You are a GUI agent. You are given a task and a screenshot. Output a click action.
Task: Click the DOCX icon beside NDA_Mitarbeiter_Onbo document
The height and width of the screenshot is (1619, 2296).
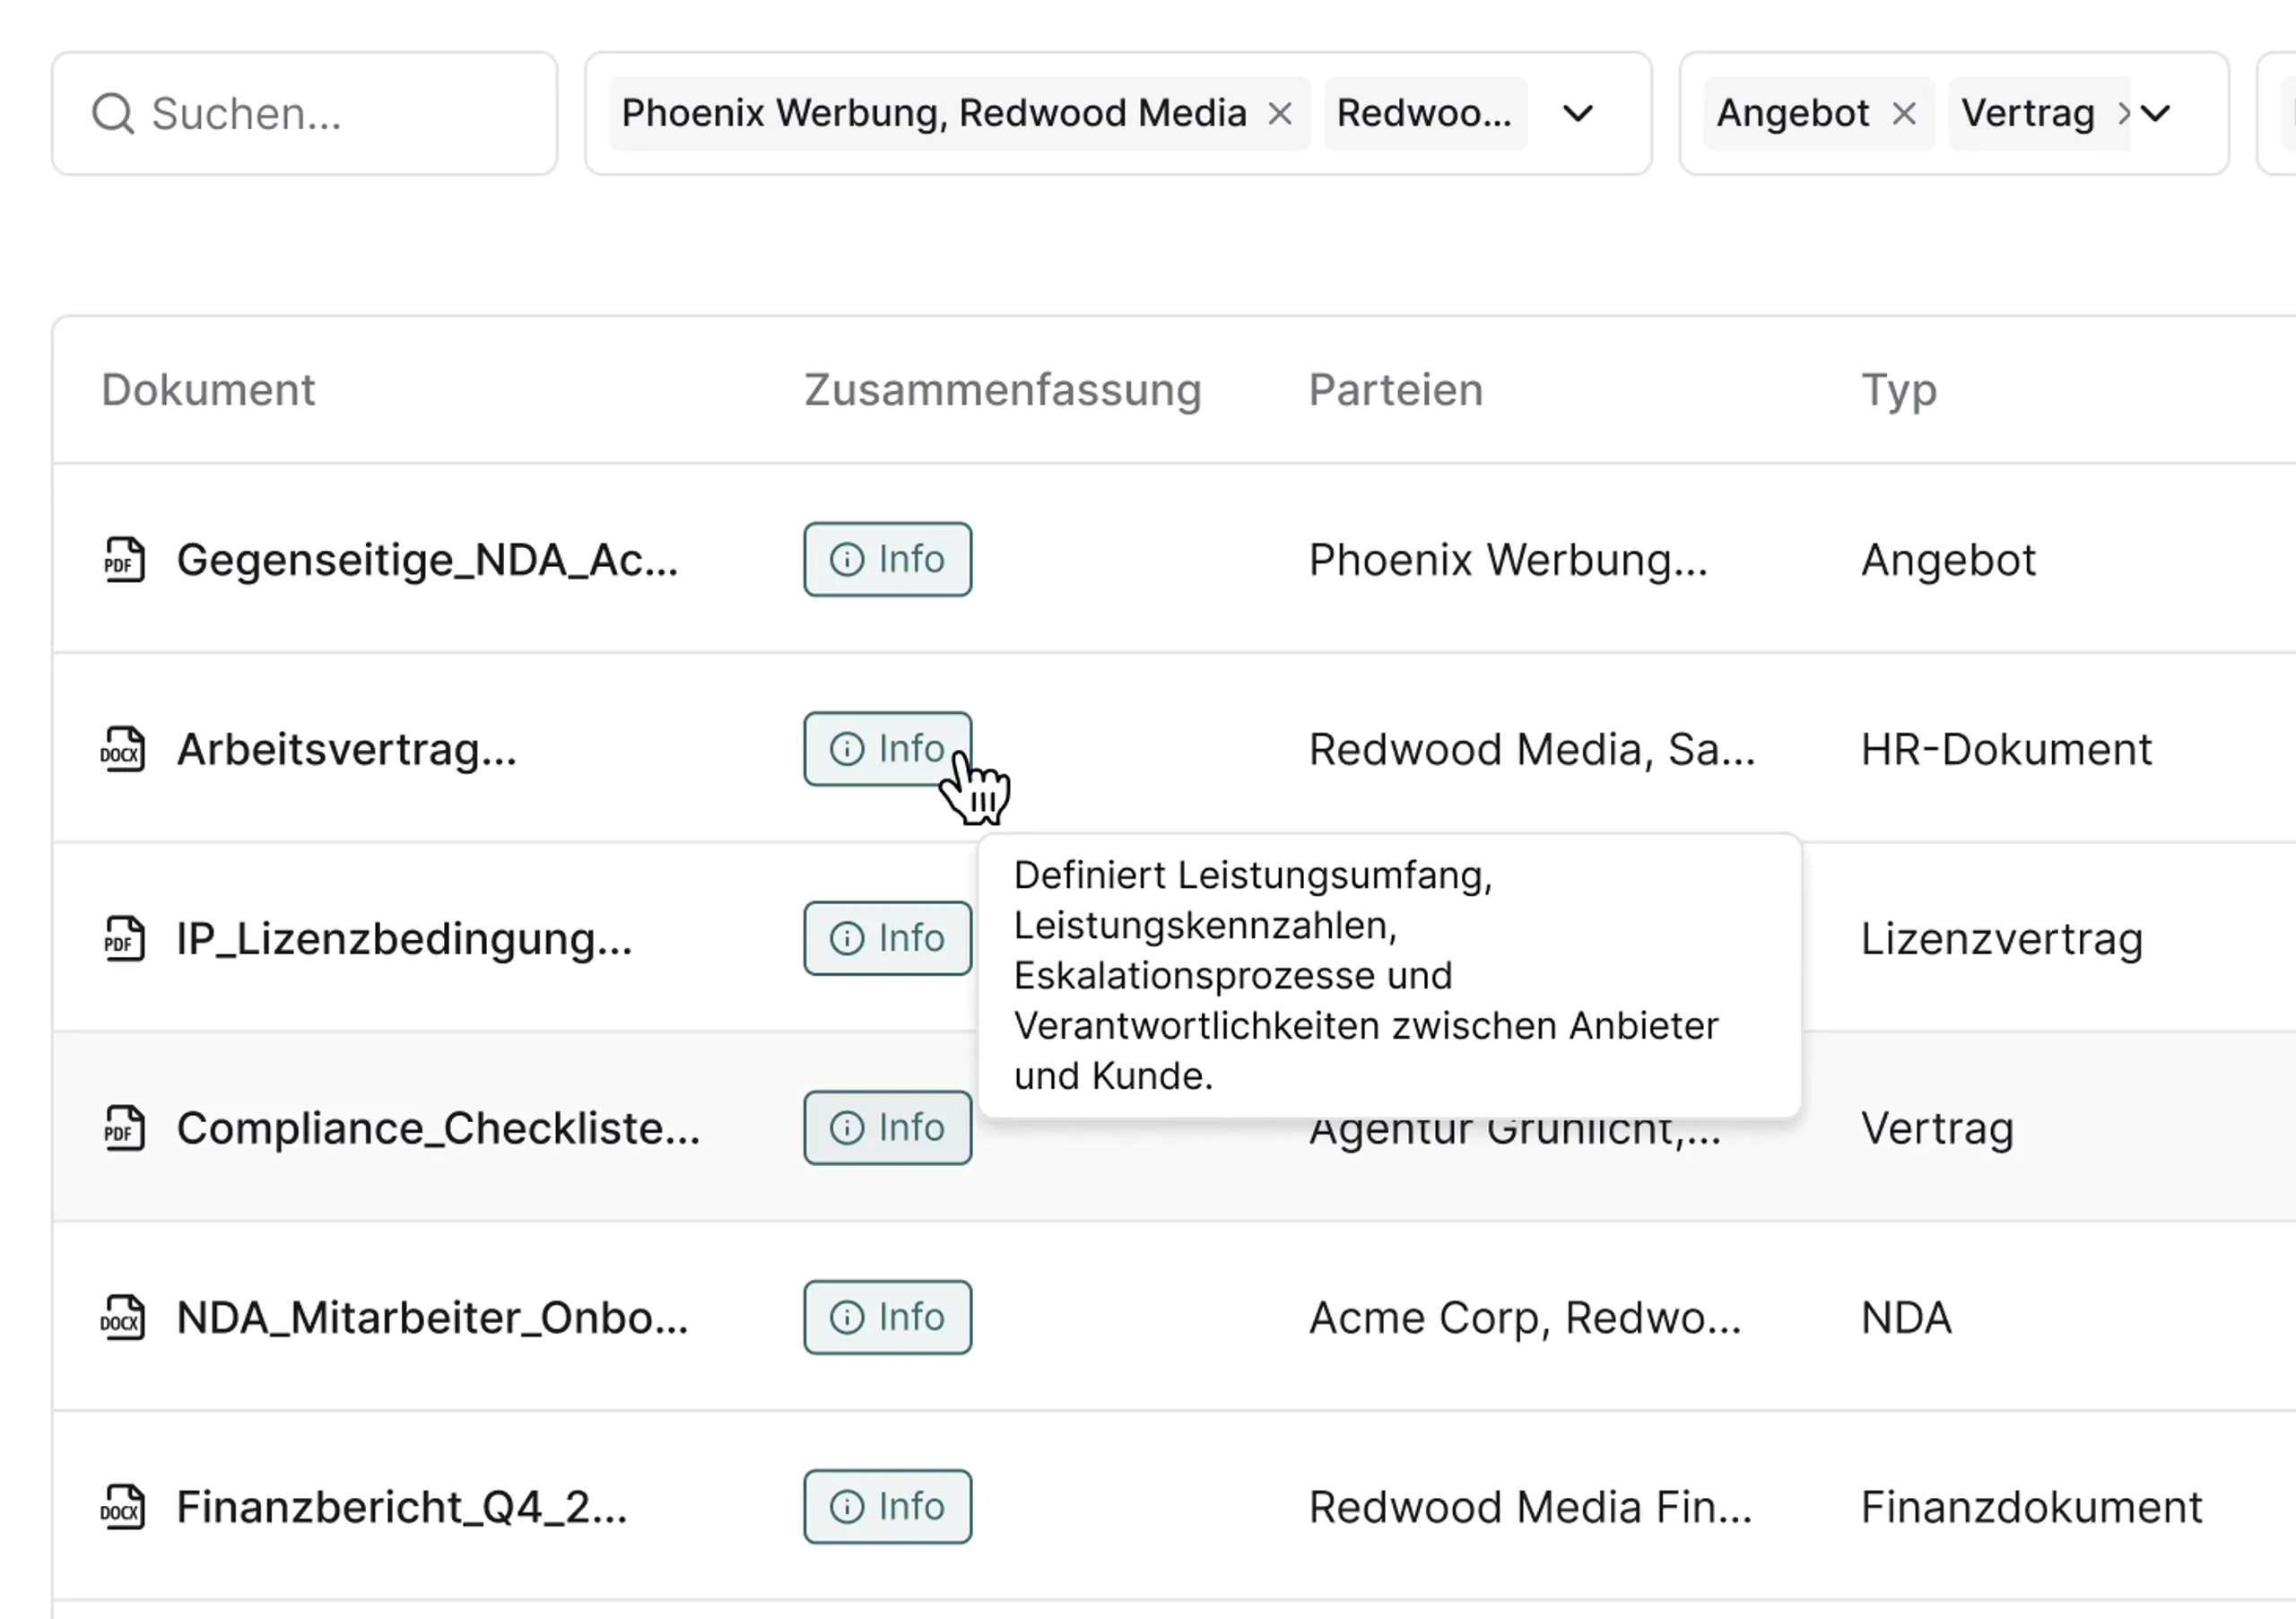click(x=123, y=1317)
